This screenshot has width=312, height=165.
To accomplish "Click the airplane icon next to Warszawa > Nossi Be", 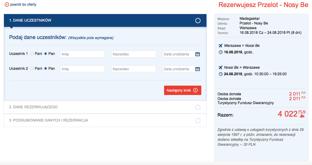I will click(x=221, y=46).
